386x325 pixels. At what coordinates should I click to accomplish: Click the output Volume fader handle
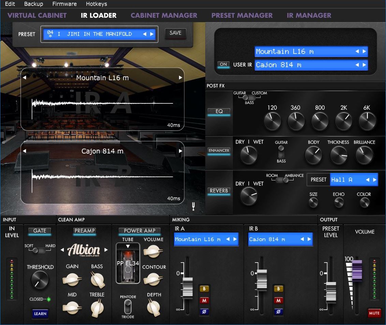point(357,271)
